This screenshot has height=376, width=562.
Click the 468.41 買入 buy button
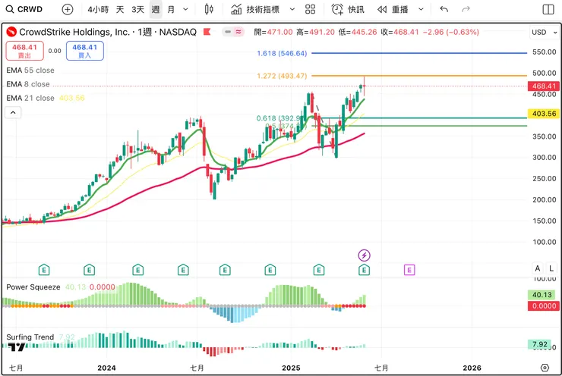click(x=85, y=51)
